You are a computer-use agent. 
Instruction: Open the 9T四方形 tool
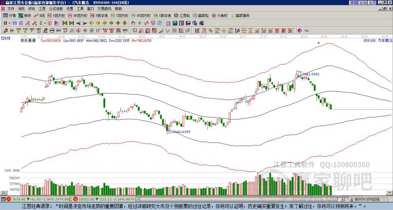141,15
